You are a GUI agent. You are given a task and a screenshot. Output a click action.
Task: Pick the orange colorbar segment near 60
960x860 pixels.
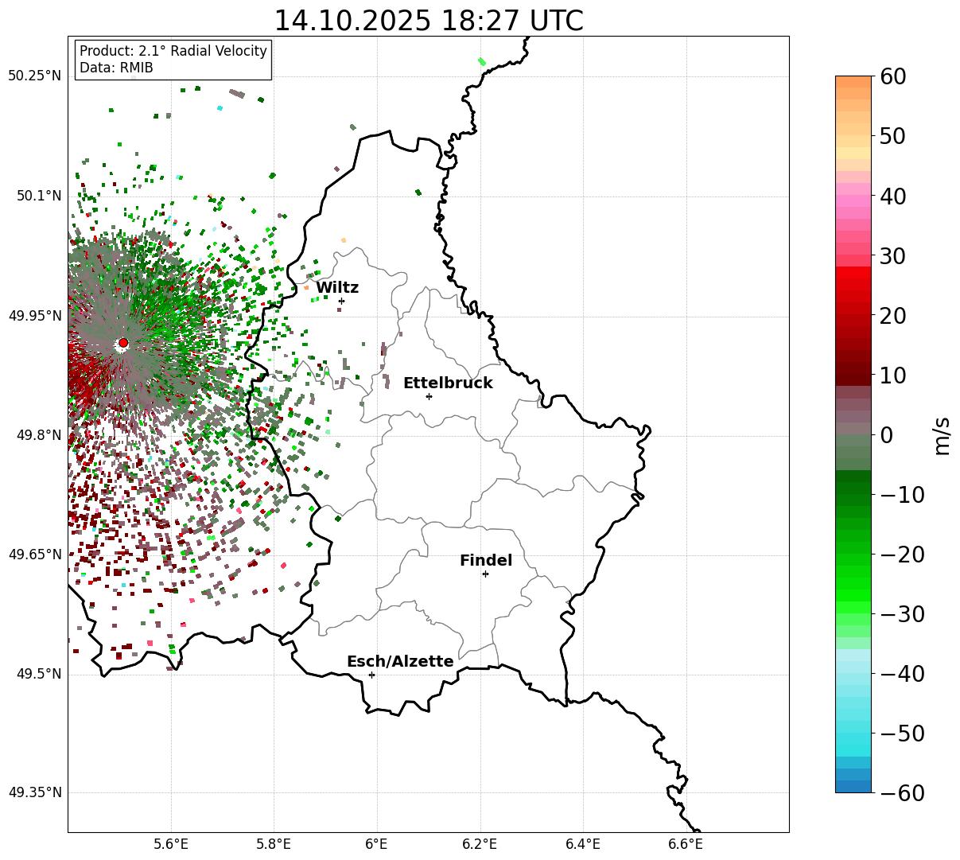[x=853, y=82]
